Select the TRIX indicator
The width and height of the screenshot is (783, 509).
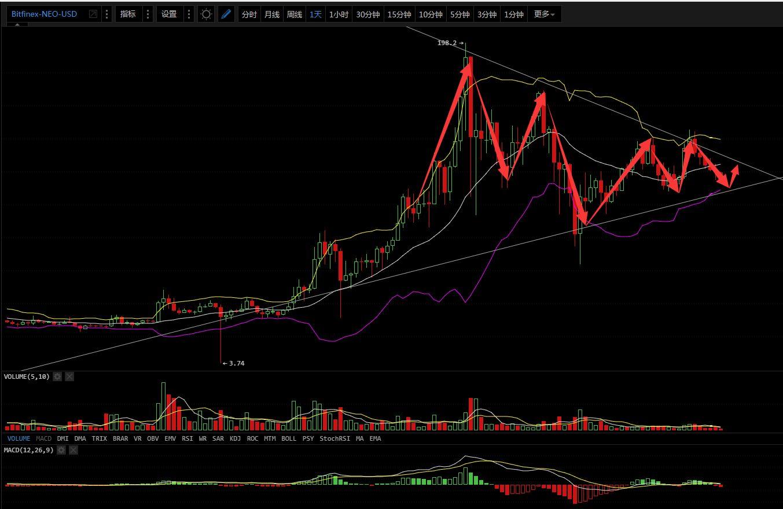click(x=100, y=438)
